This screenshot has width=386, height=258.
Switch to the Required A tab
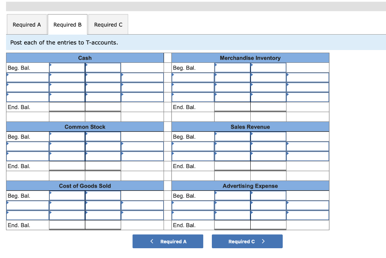click(27, 24)
